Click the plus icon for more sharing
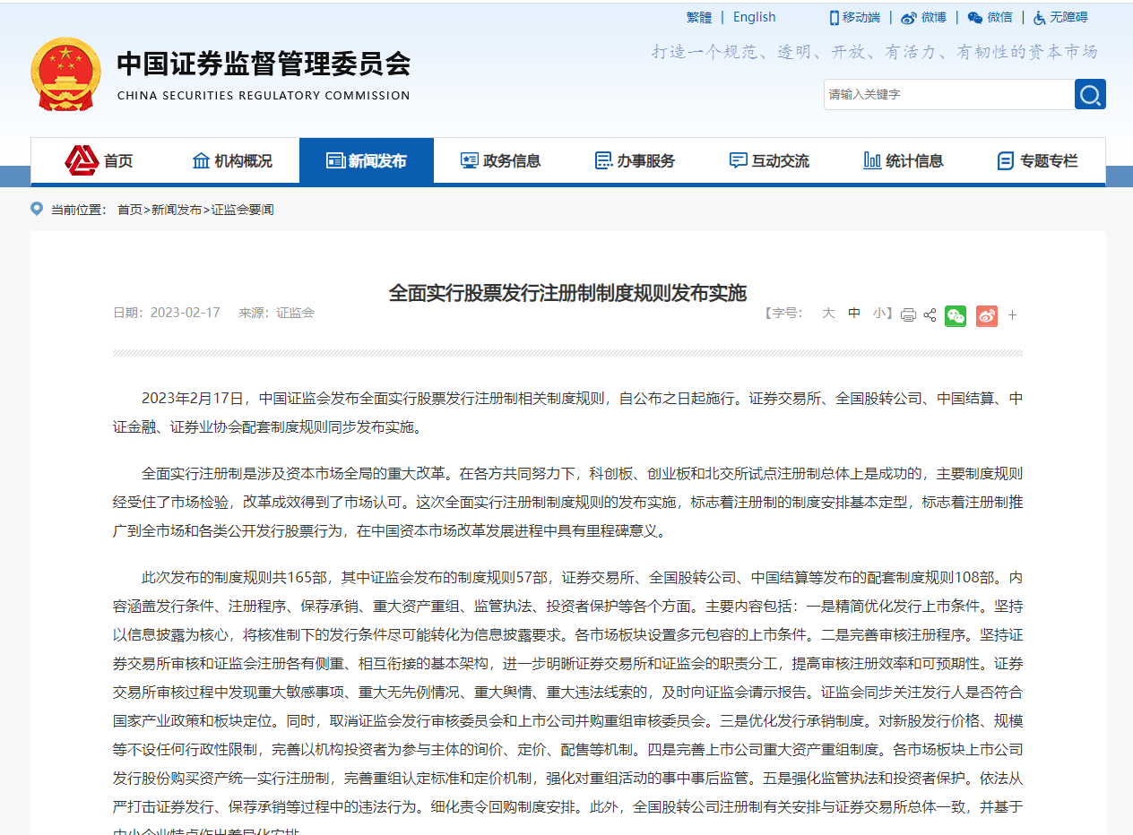The height and width of the screenshot is (835, 1133). [x=1013, y=315]
